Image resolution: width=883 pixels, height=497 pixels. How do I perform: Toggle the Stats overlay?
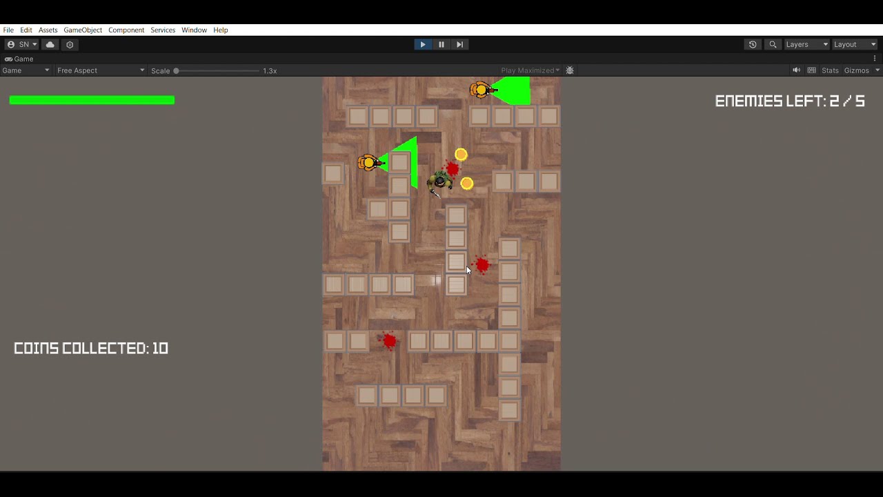point(830,70)
